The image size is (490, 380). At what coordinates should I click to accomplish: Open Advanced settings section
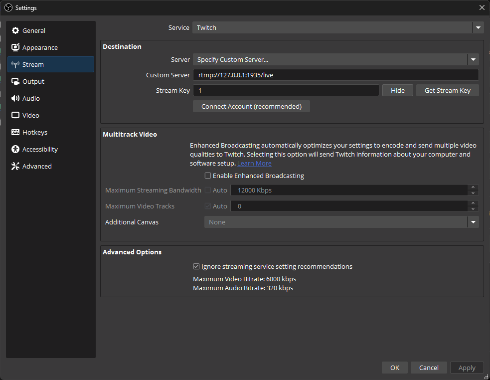pyautogui.click(x=51, y=166)
